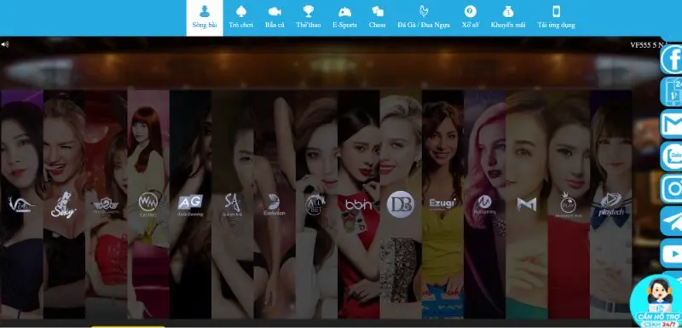Click the Zalo chat icon
The width and height of the screenshot is (682, 328).
[672, 156]
